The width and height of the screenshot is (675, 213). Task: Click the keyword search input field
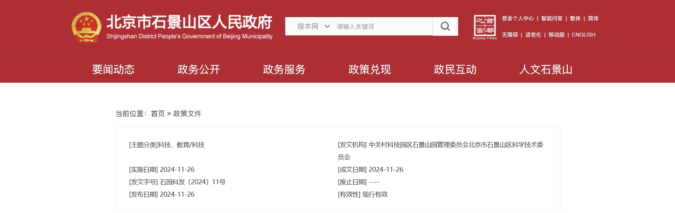[383, 27]
